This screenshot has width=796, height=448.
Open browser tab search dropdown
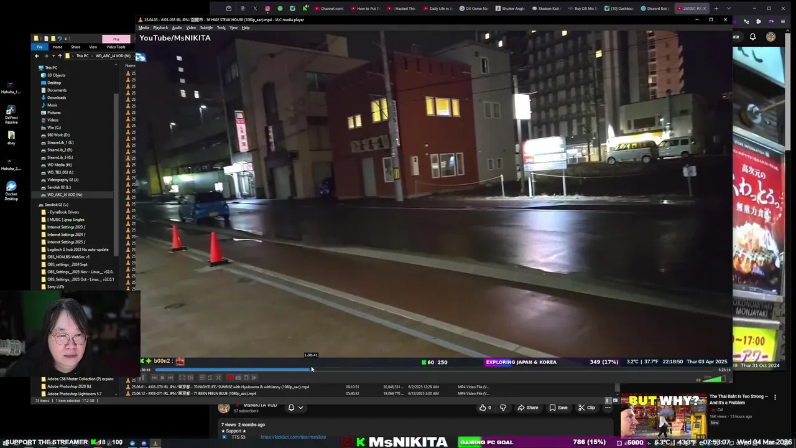pos(728,9)
